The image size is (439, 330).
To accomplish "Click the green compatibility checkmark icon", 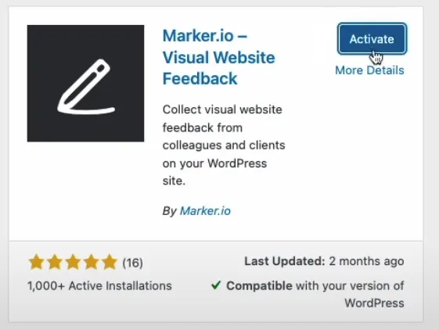I will coord(216,285).
